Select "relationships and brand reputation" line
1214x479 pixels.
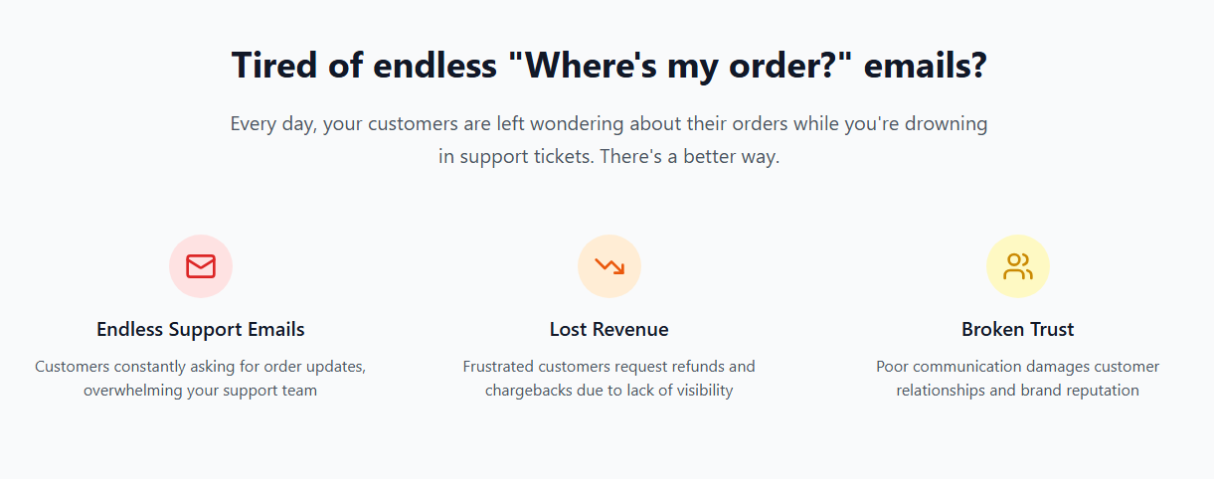click(1018, 391)
